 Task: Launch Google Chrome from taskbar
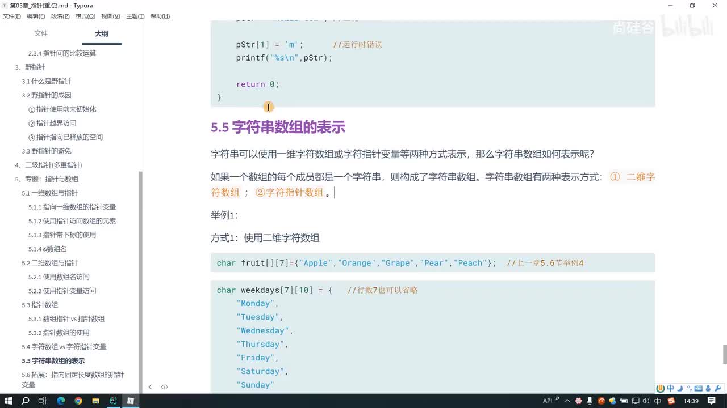pos(78,401)
